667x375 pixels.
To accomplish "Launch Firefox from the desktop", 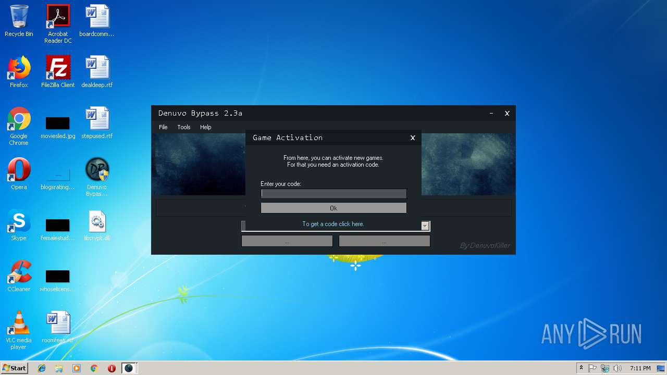I will click(19, 72).
